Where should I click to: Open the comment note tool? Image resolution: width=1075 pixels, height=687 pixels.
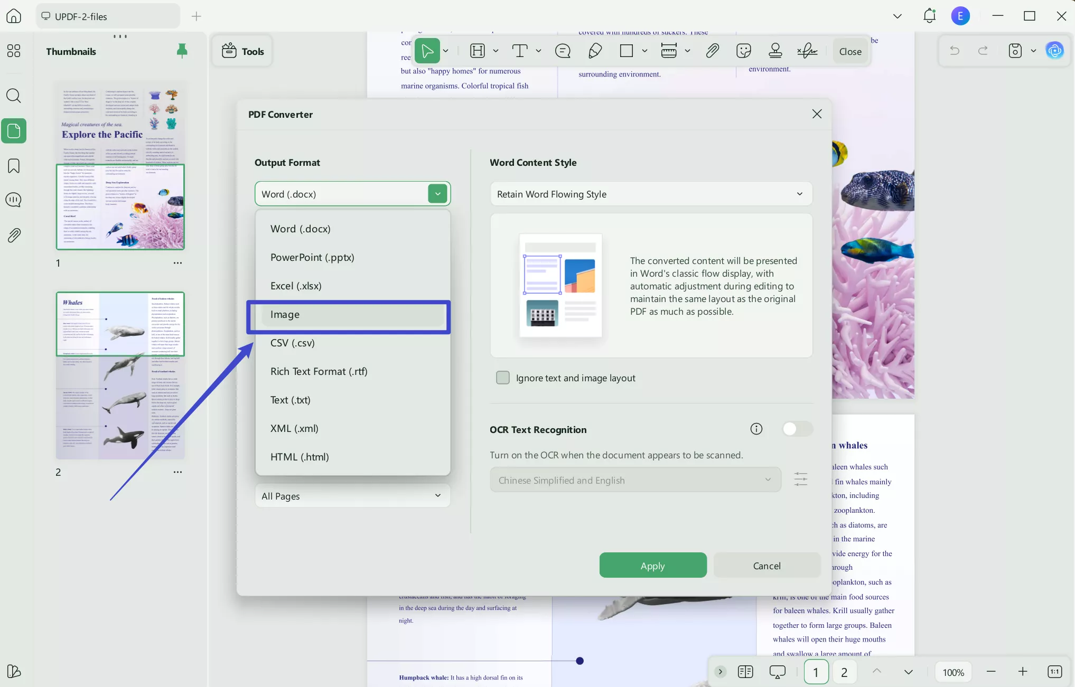563,51
